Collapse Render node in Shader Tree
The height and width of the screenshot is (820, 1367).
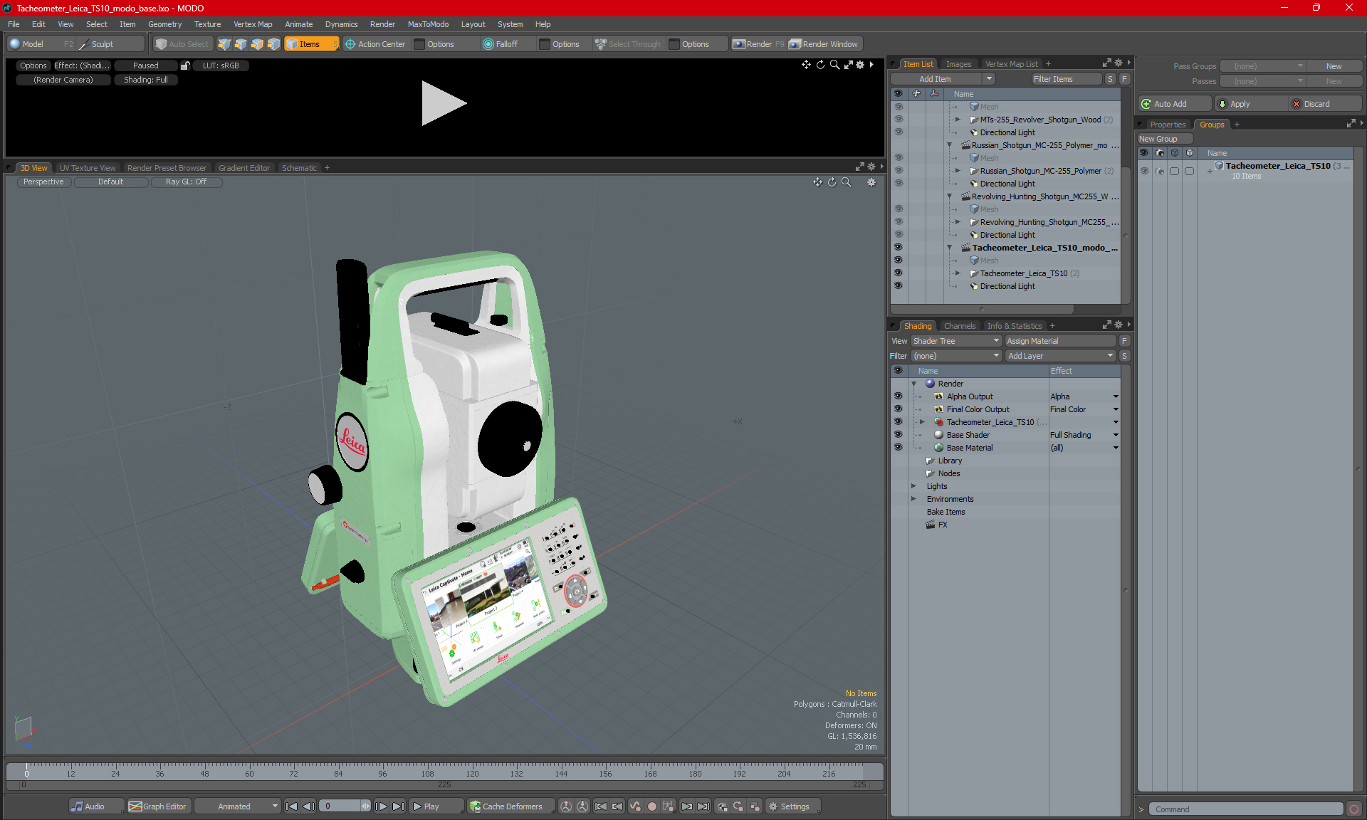click(x=913, y=384)
